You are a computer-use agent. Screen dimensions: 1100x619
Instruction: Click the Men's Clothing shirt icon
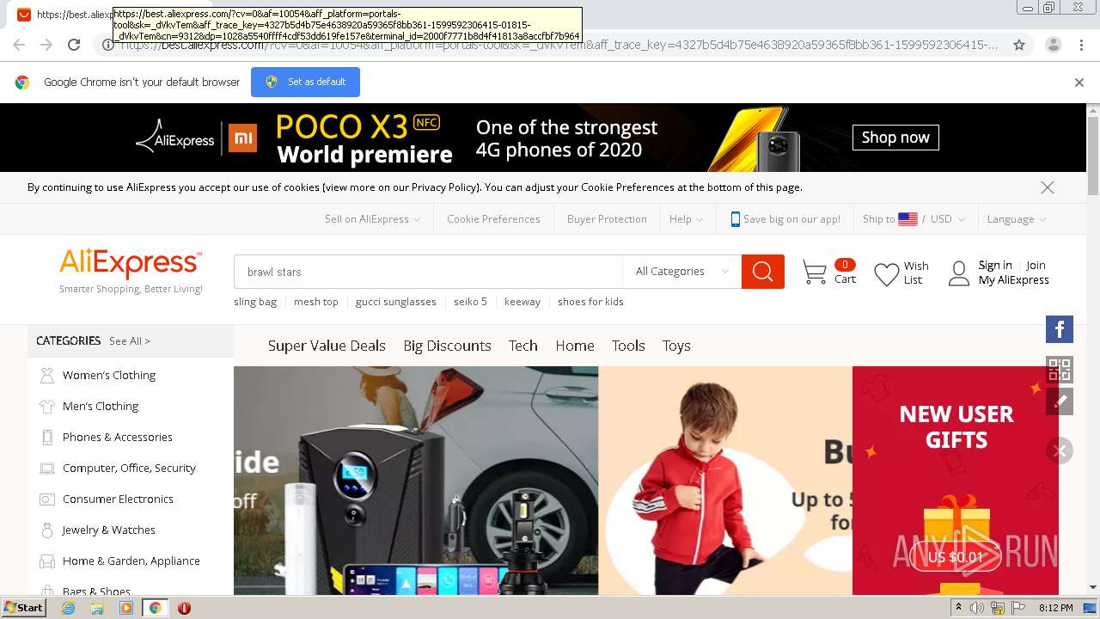pyautogui.click(x=47, y=406)
